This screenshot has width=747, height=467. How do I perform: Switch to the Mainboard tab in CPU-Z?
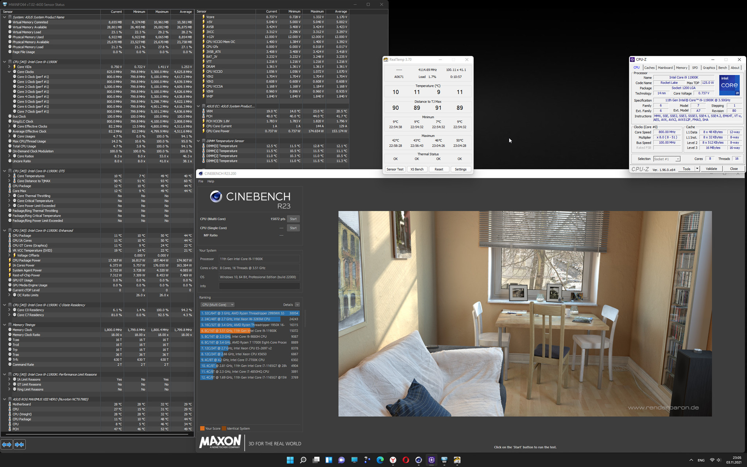pos(665,68)
